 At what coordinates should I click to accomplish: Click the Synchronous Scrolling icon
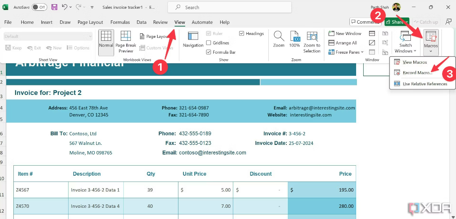(x=385, y=43)
